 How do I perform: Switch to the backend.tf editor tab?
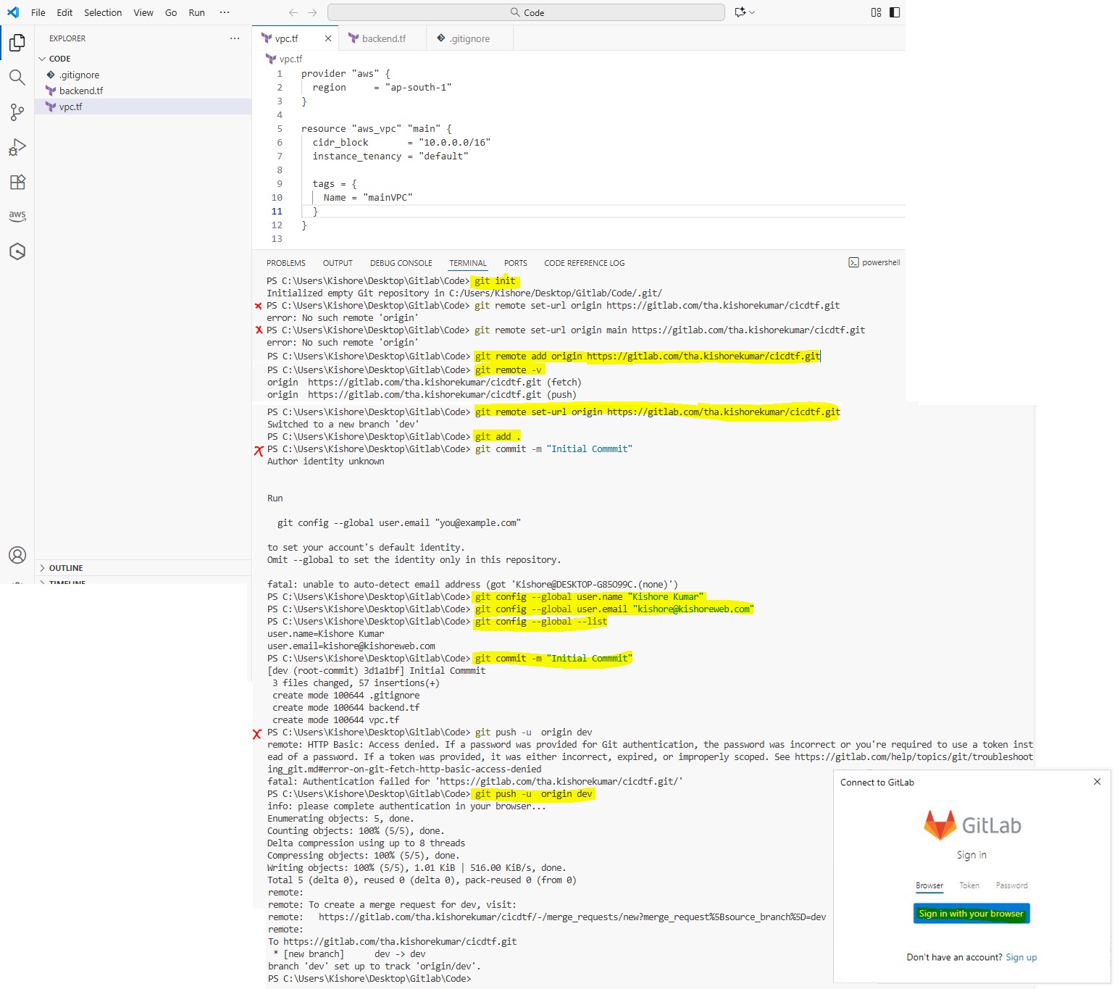pyautogui.click(x=383, y=38)
